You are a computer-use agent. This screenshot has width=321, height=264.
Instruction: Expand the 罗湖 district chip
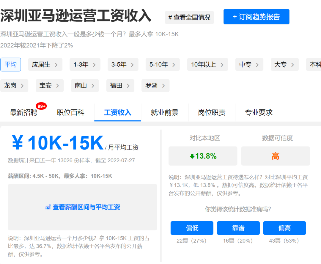coord(155,85)
